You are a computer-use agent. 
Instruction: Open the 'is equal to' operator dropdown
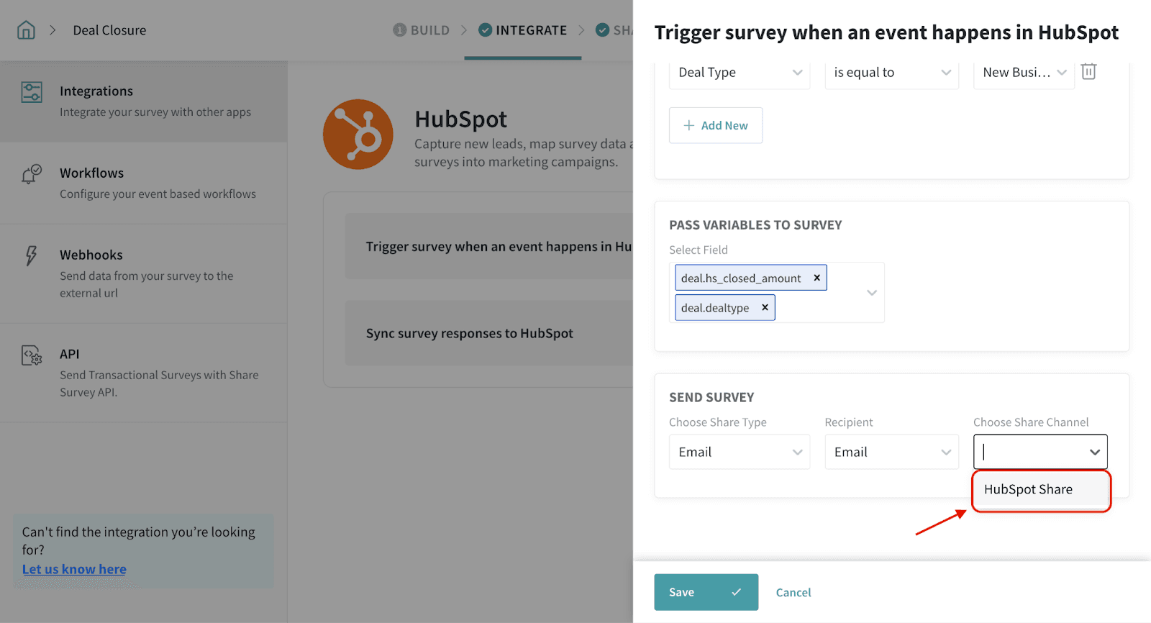point(891,73)
